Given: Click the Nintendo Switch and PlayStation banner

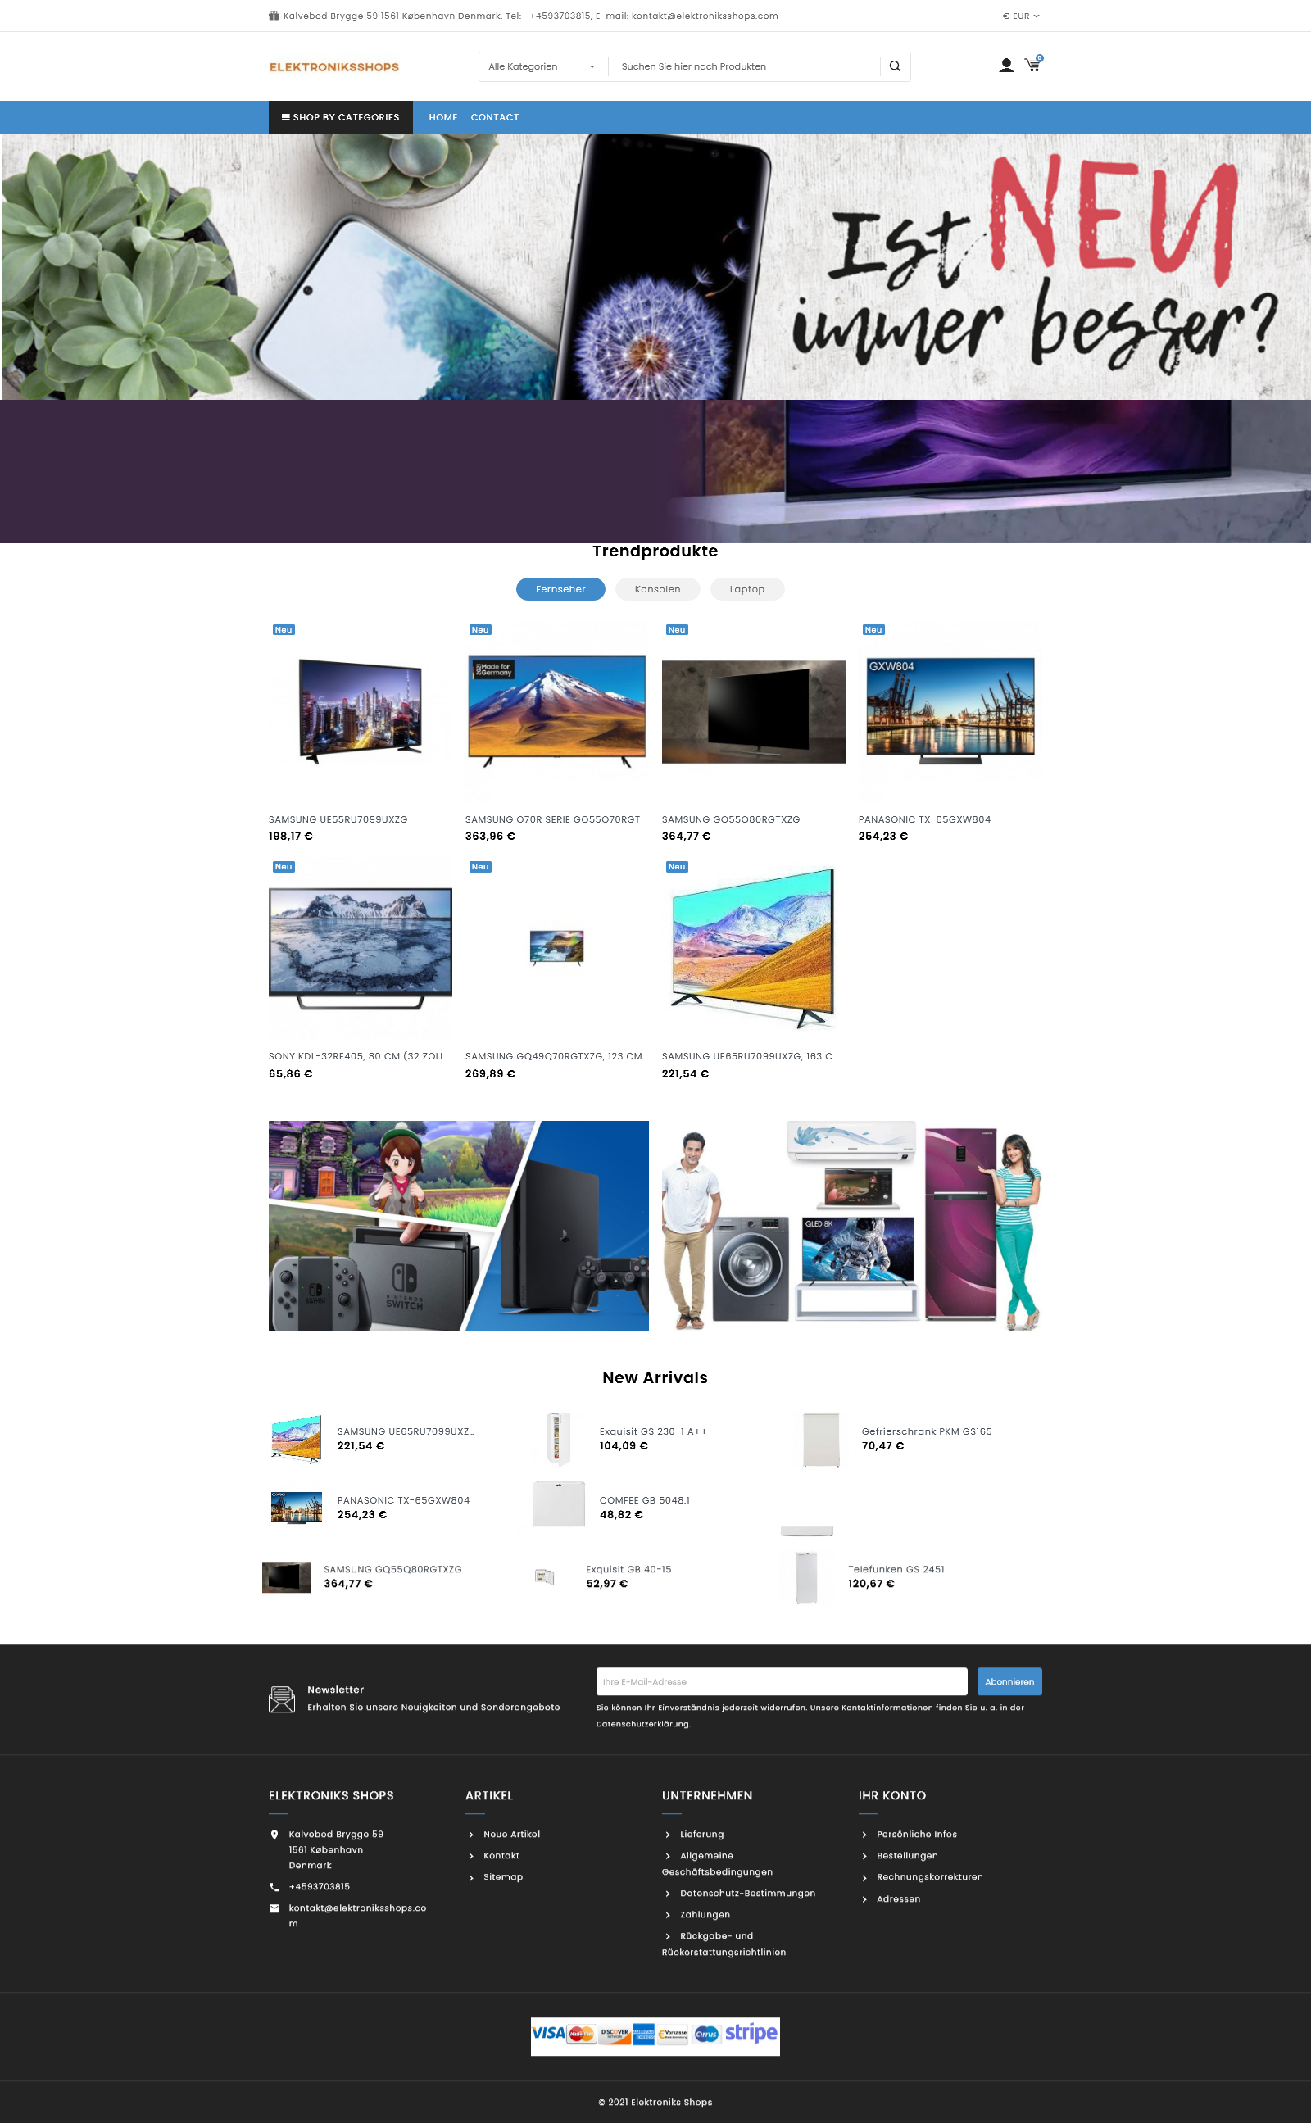Looking at the screenshot, I should pos(459,1226).
